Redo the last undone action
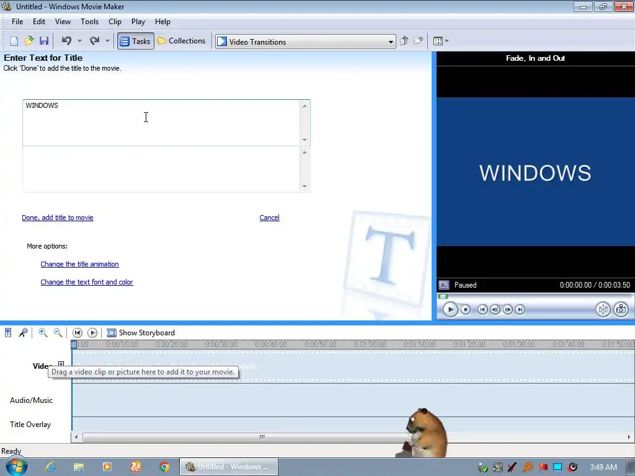Viewport: 635px width, 476px height. click(x=94, y=41)
